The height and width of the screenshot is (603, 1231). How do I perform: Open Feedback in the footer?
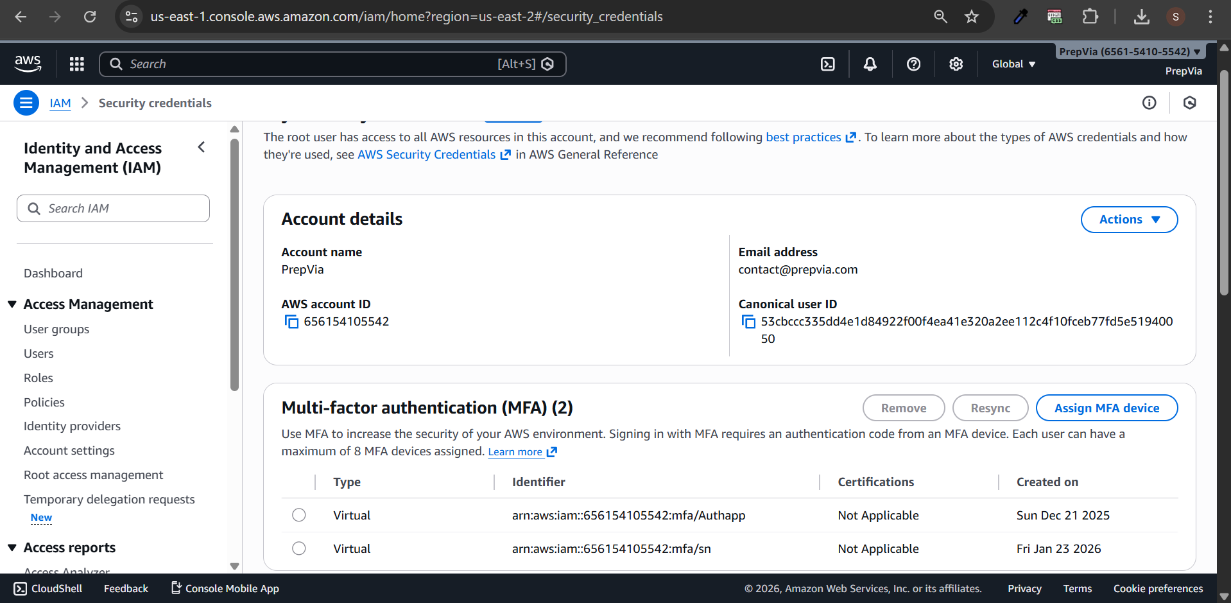coord(126,589)
